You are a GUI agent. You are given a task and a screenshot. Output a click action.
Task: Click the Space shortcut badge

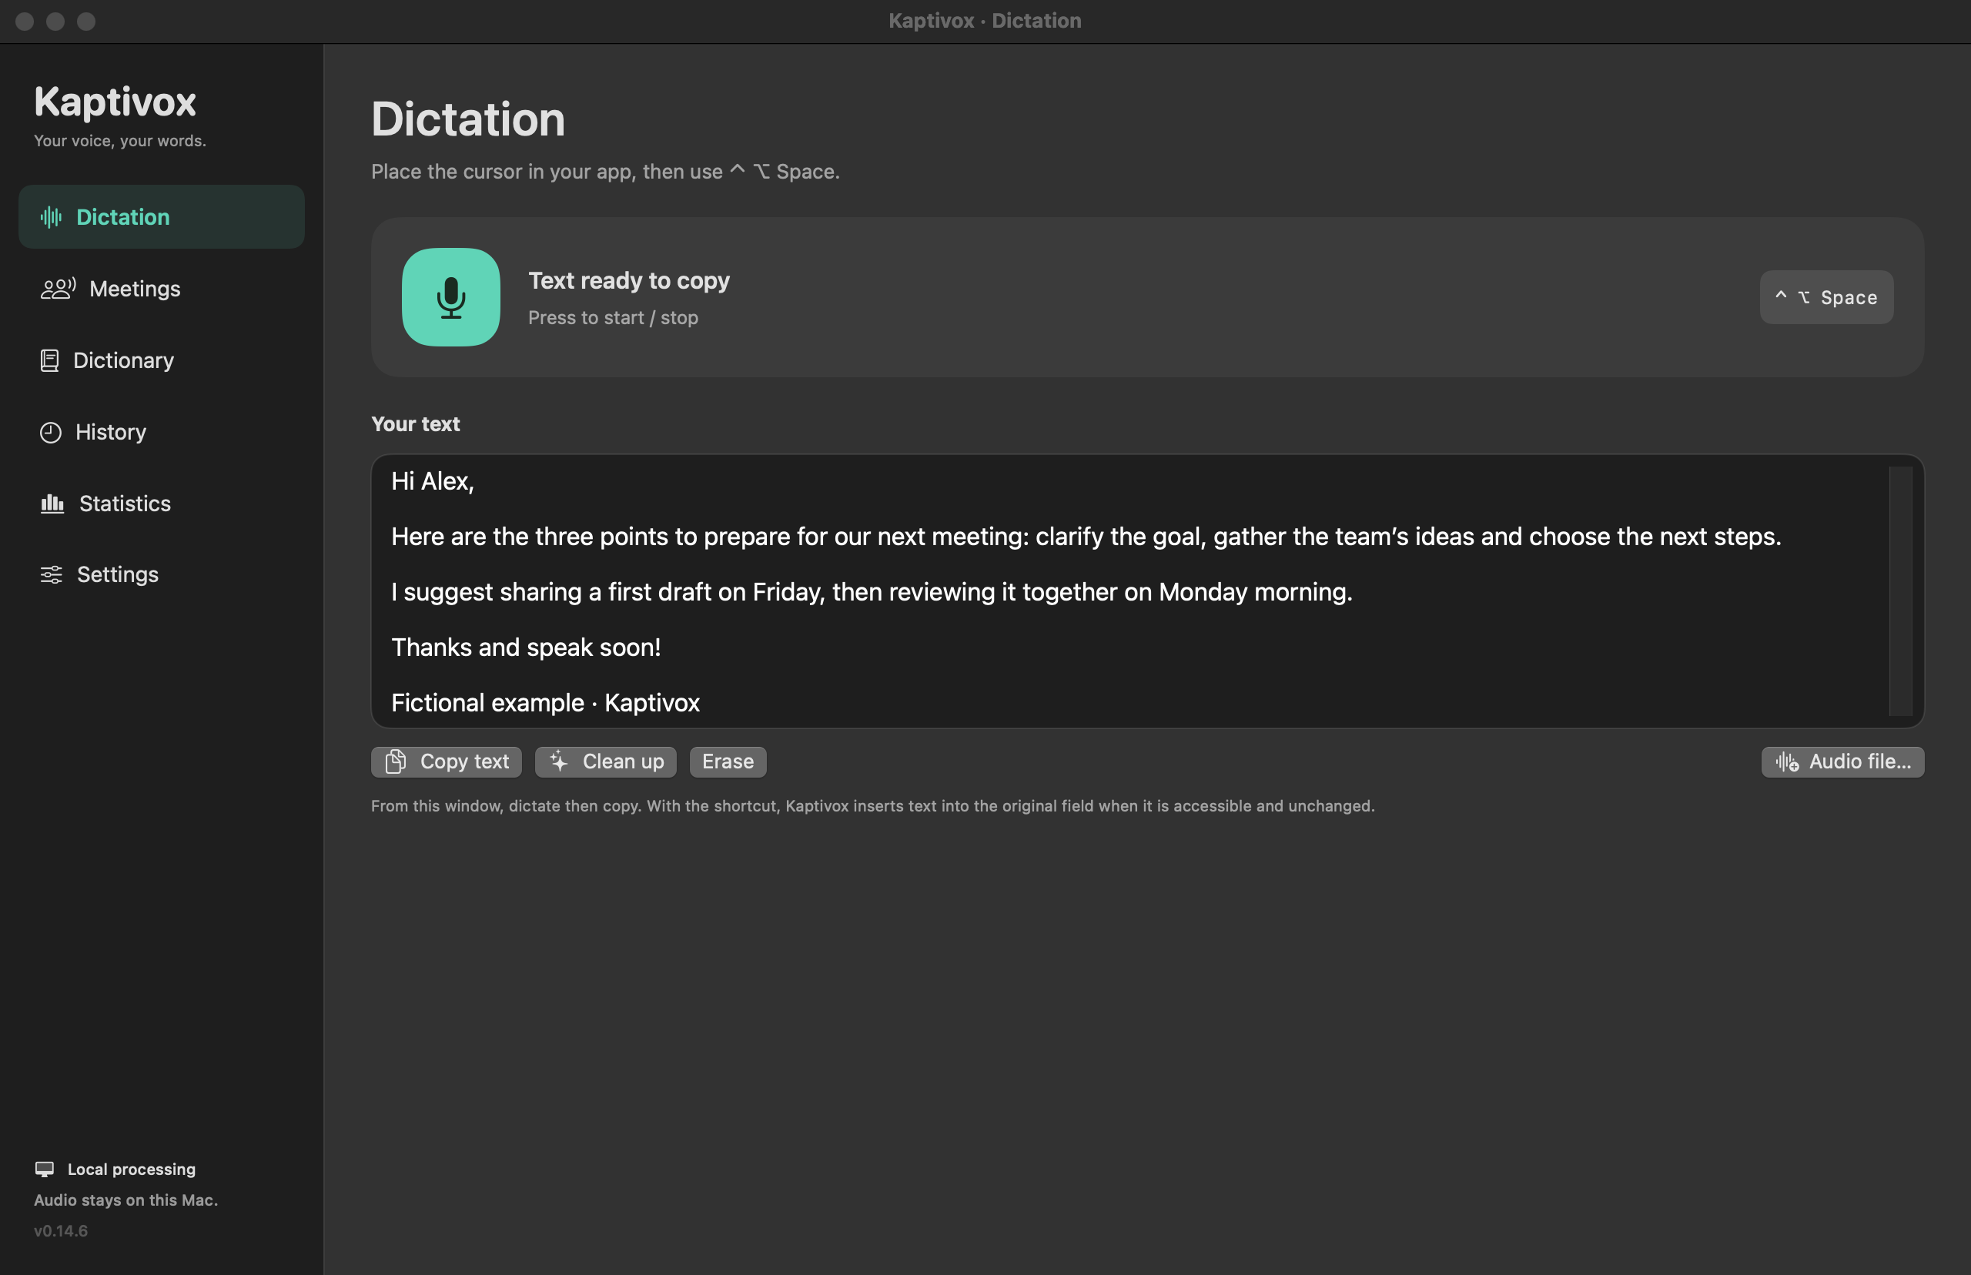coord(1826,297)
